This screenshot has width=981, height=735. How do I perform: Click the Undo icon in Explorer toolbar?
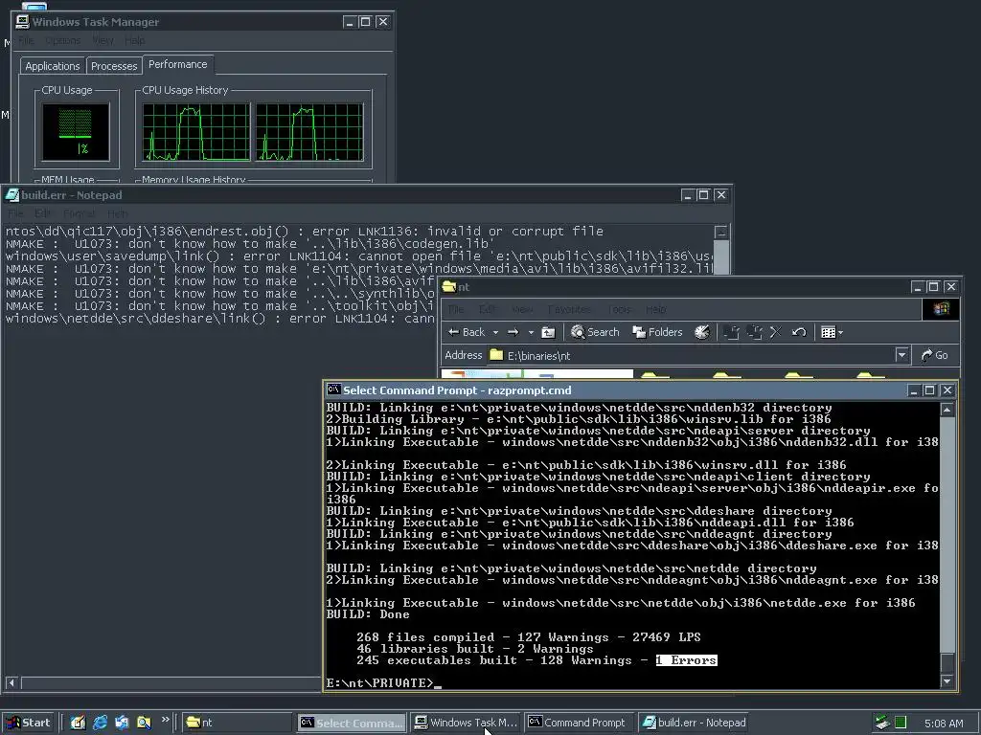click(799, 332)
